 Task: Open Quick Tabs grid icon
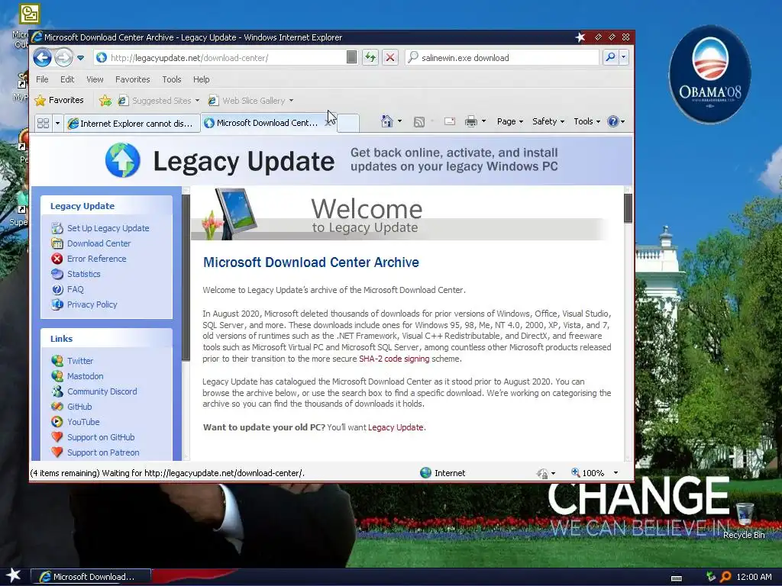pos(43,123)
